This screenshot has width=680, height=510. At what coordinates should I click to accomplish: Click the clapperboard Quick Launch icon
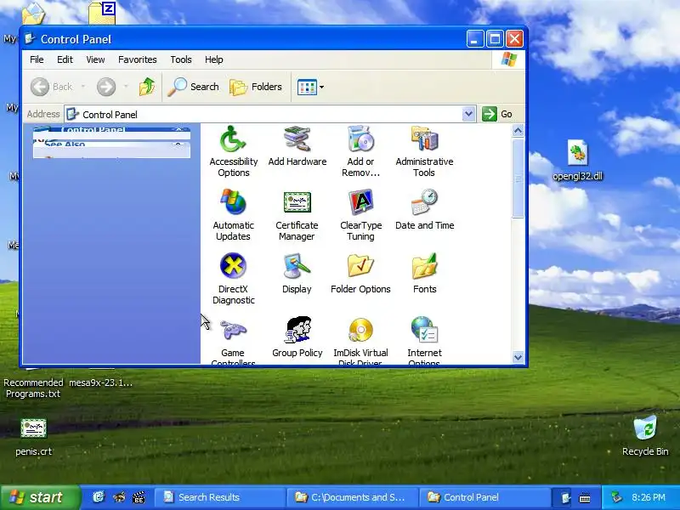(x=139, y=497)
